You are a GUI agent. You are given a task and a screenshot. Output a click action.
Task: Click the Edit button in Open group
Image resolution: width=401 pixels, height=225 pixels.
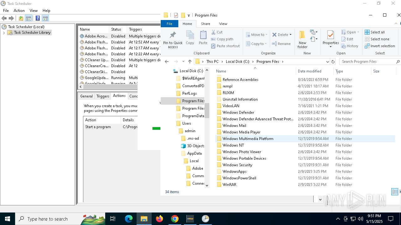[347, 39]
